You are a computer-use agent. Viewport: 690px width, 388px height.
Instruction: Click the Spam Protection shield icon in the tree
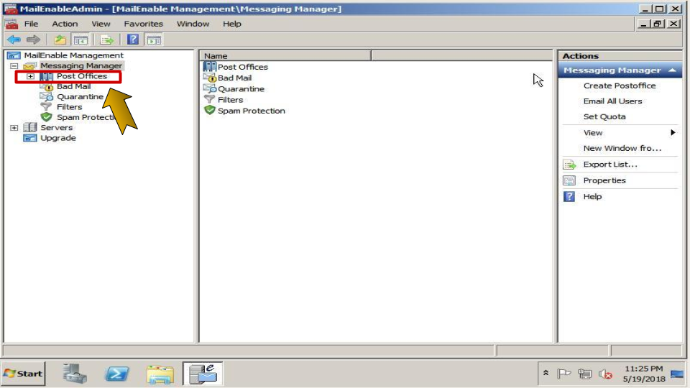click(x=46, y=117)
